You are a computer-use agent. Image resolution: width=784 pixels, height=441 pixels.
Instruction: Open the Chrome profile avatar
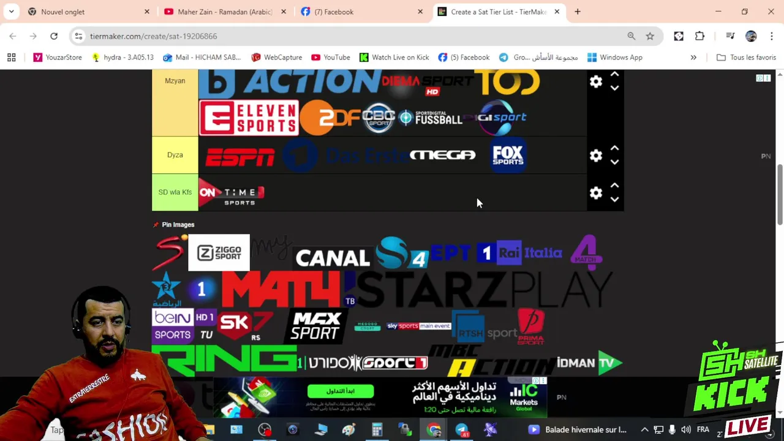click(x=751, y=36)
